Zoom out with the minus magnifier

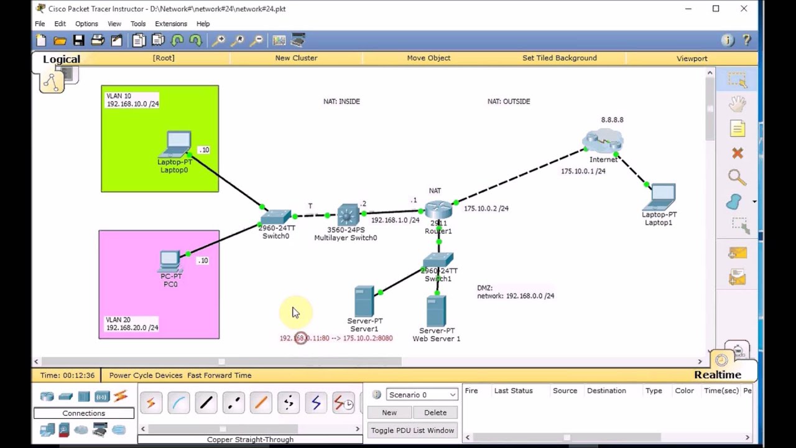coord(256,40)
